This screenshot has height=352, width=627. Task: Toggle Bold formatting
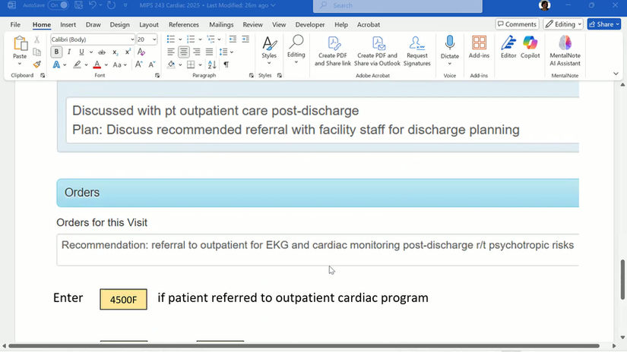click(x=56, y=52)
